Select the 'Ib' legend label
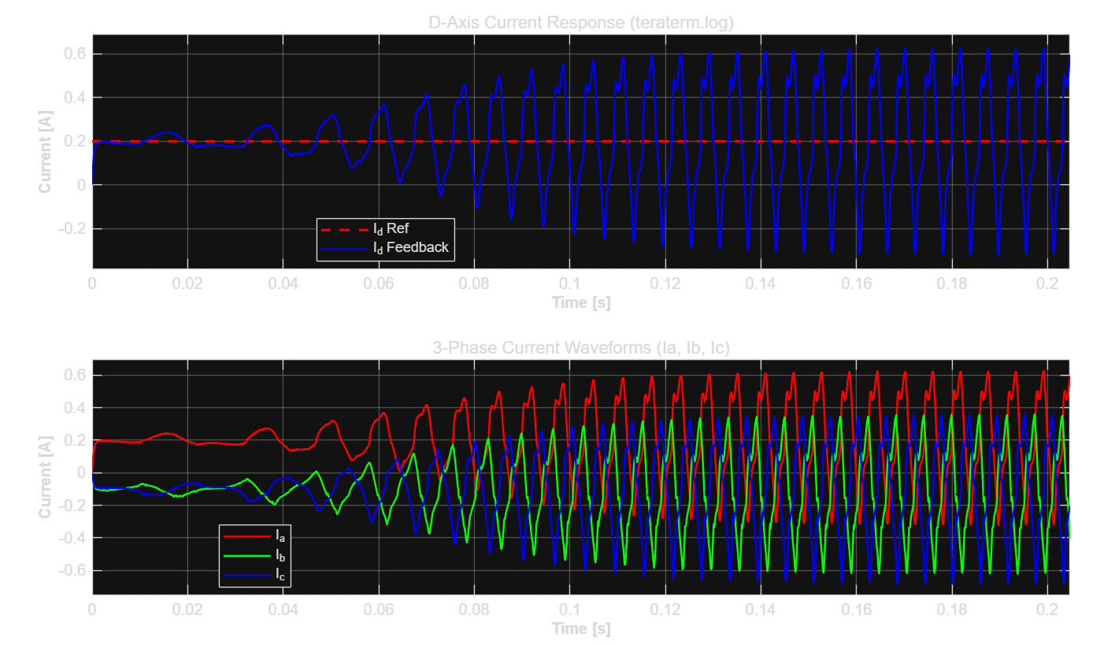The width and height of the screenshot is (1115, 645). click(280, 555)
